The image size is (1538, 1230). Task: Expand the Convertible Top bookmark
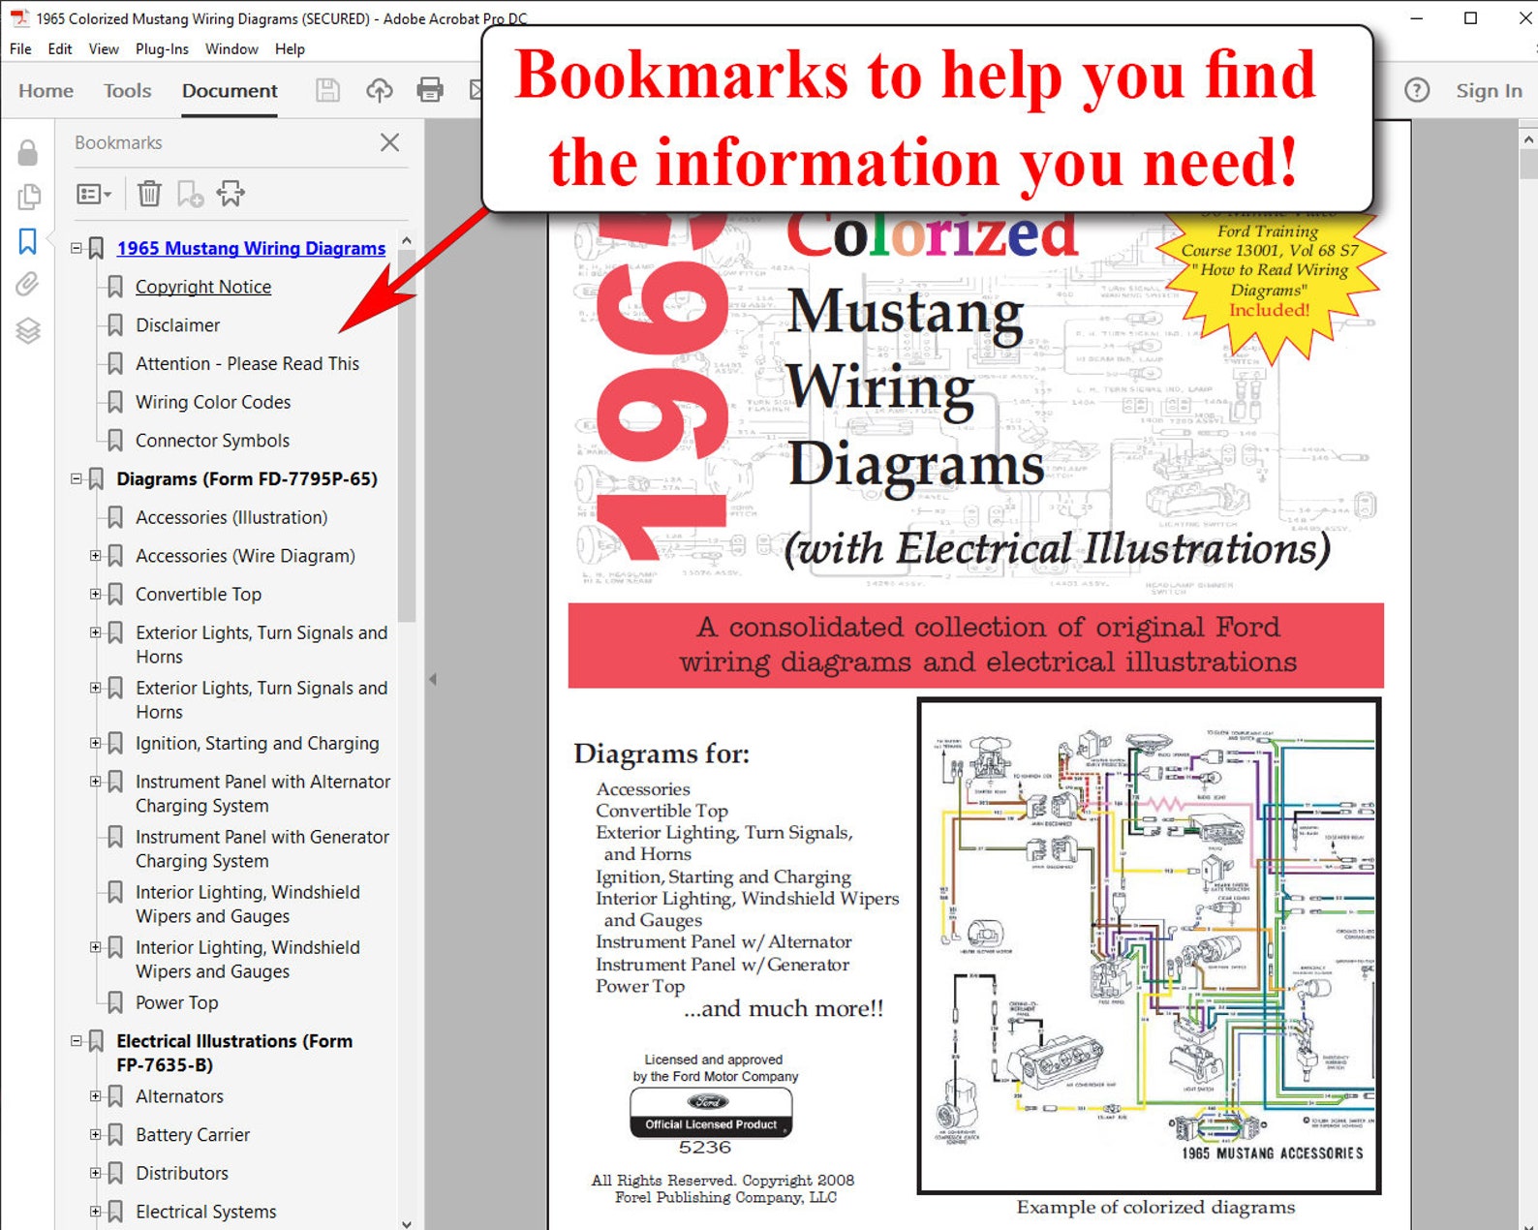pos(95,594)
